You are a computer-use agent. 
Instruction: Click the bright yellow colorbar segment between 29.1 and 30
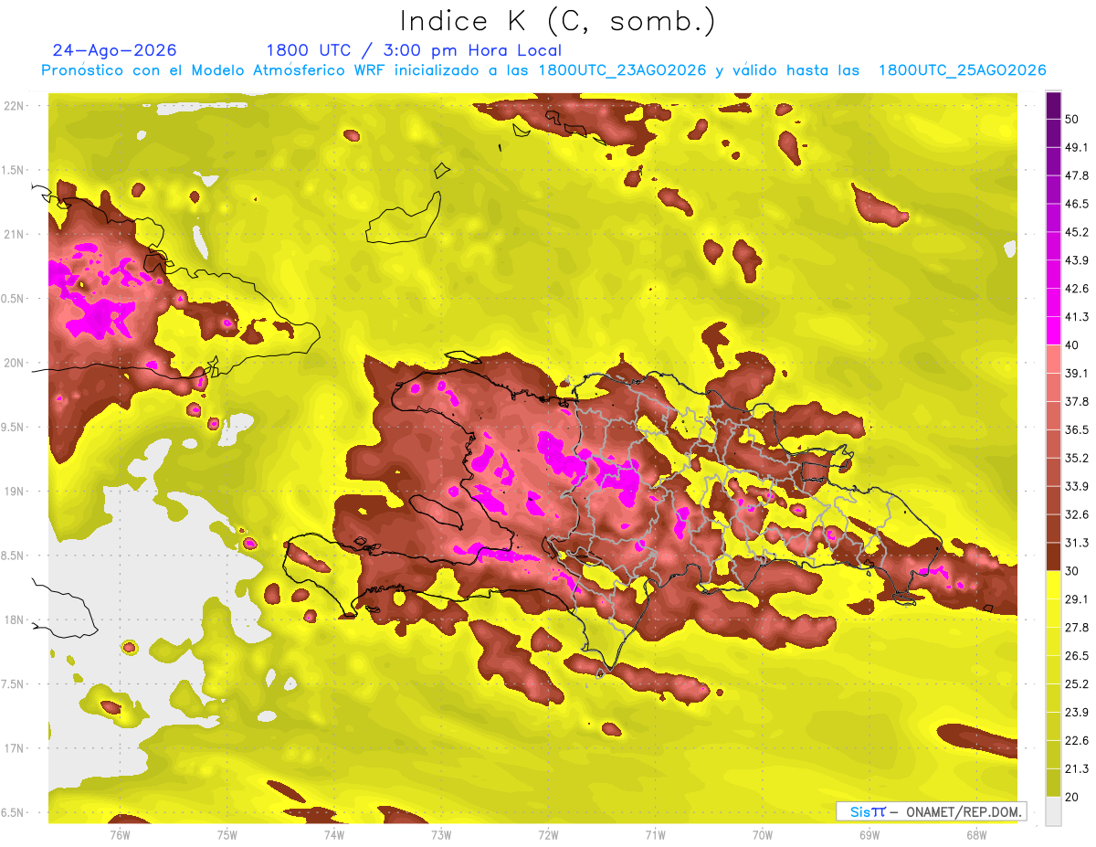[x=1053, y=585]
